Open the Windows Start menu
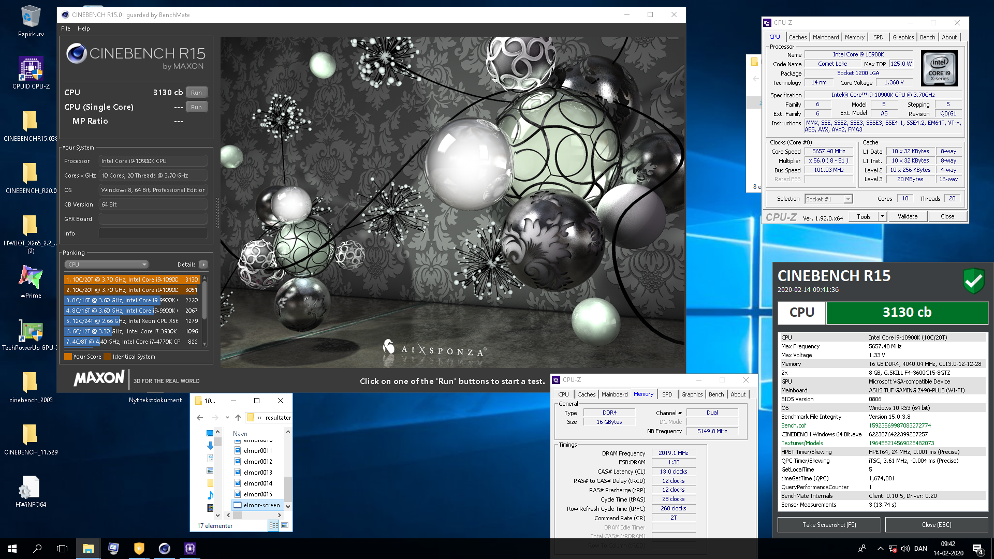Screen dimensions: 994x559 [12, 549]
